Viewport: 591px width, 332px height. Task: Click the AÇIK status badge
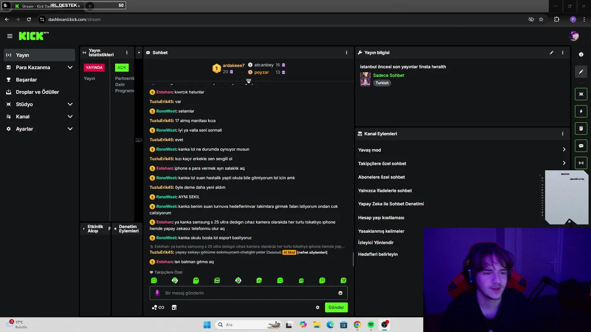(122, 67)
